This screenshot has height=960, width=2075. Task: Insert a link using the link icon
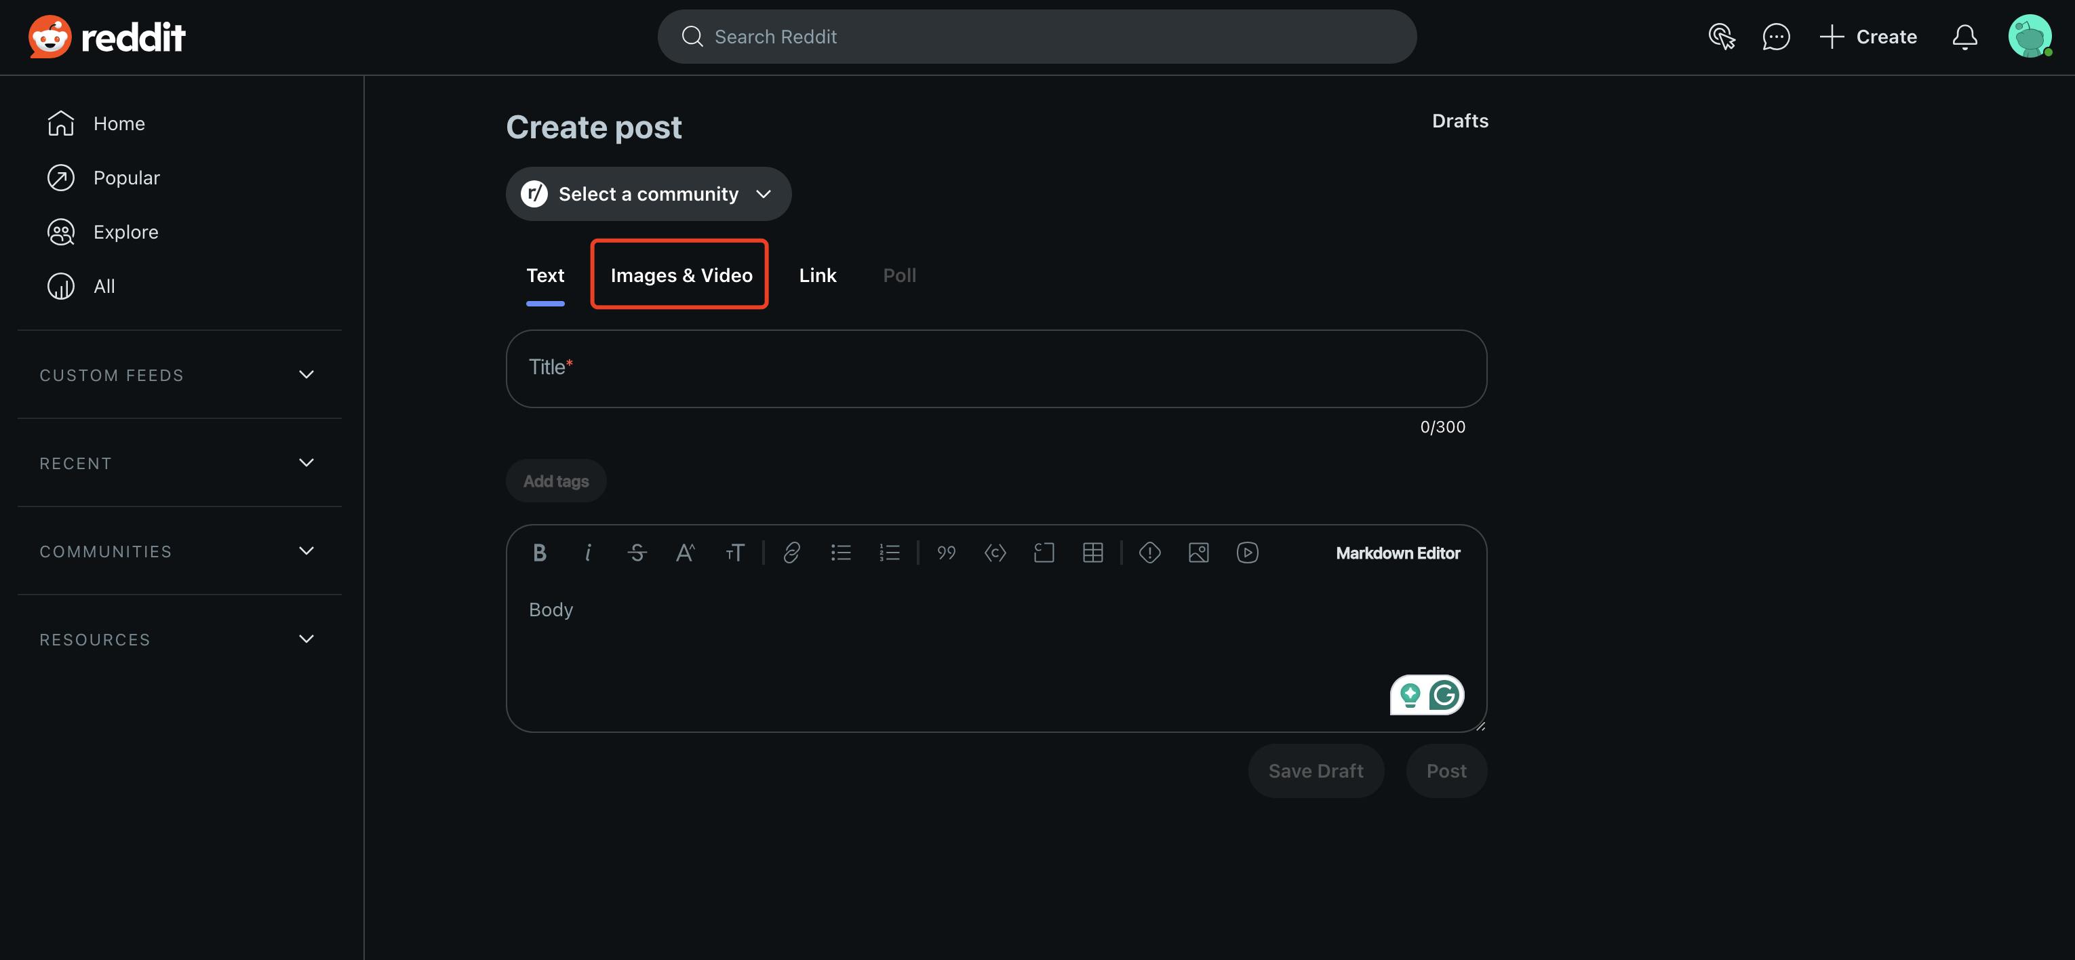(791, 553)
